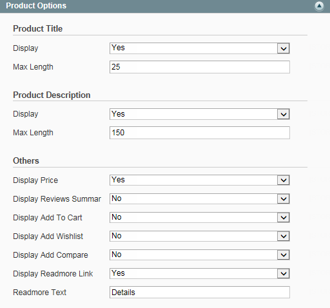Viewport: 330px width, 308px height.
Task: Click the Readmore Text input field
Action: click(x=200, y=292)
